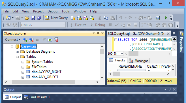Click the Cut scissors icon
This screenshot has width=186, height=103.
coord(100,18)
